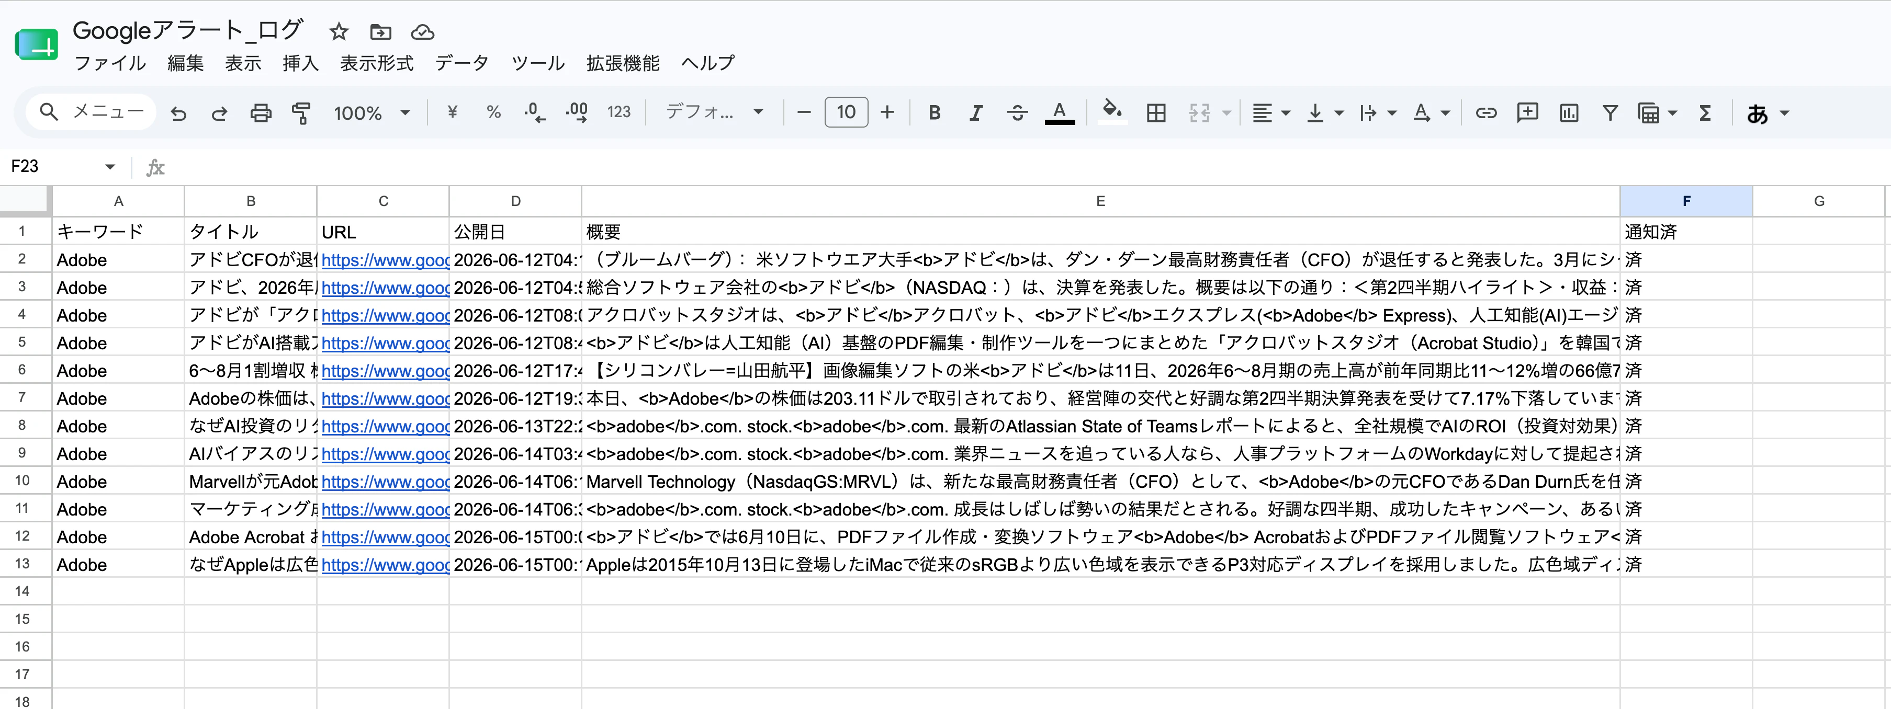Viewport: 1891px width, 709px height.
Task: Open the text color picker
Action: tap(1059, 113)
